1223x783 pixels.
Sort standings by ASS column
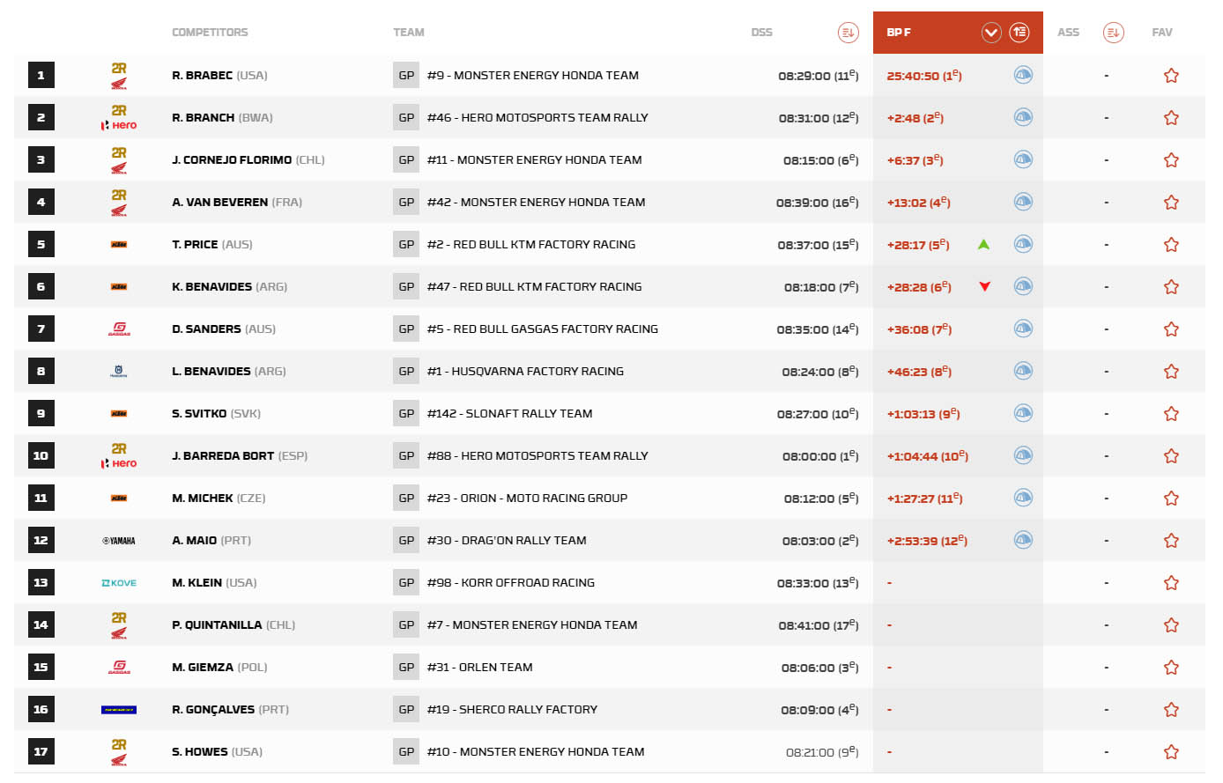[1113, 33]
